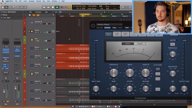Click the Rewind transport button
Screen dimensions: 192x108
(x=44, y=7)
